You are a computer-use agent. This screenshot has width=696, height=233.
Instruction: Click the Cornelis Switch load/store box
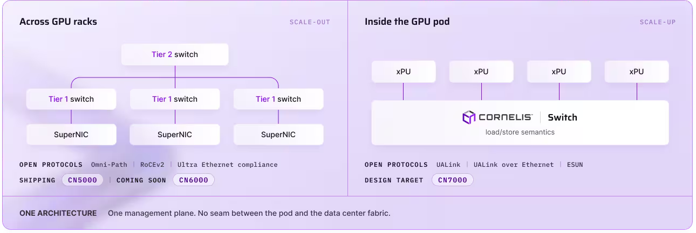point(520,123)
